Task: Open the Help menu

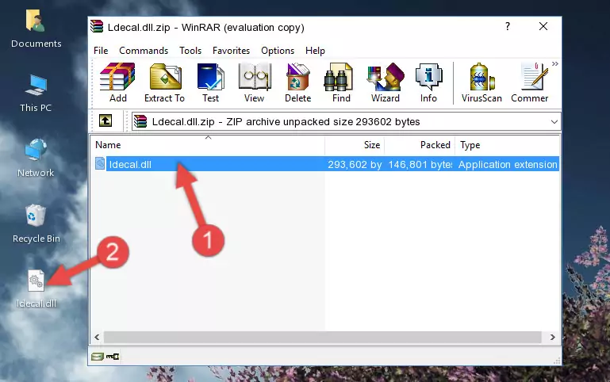Action: coord(315,51)
